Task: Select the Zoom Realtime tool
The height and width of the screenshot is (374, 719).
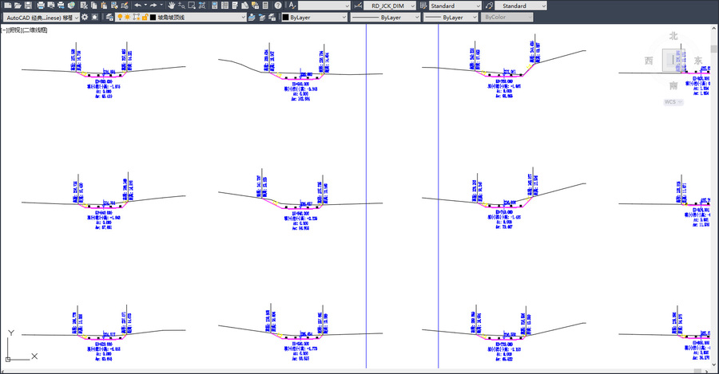Action: [181, 6]
